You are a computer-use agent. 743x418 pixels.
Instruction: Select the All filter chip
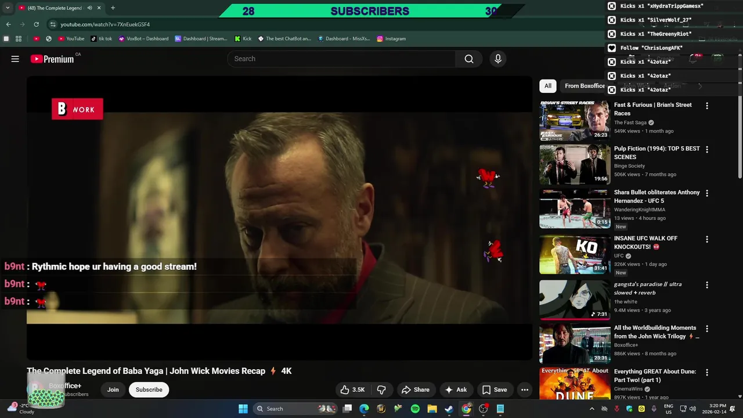click(x=548, y=86)
